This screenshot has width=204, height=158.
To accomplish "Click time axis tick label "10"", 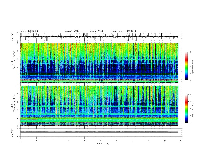I will coord(181,141).
